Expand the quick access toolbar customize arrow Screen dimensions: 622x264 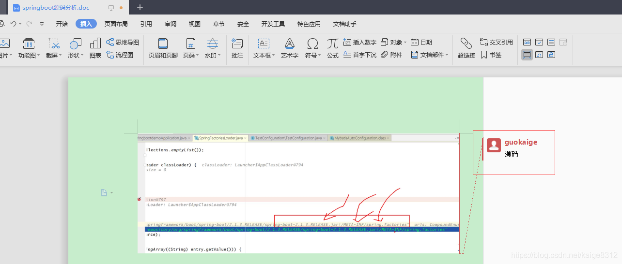coord(42,24)
